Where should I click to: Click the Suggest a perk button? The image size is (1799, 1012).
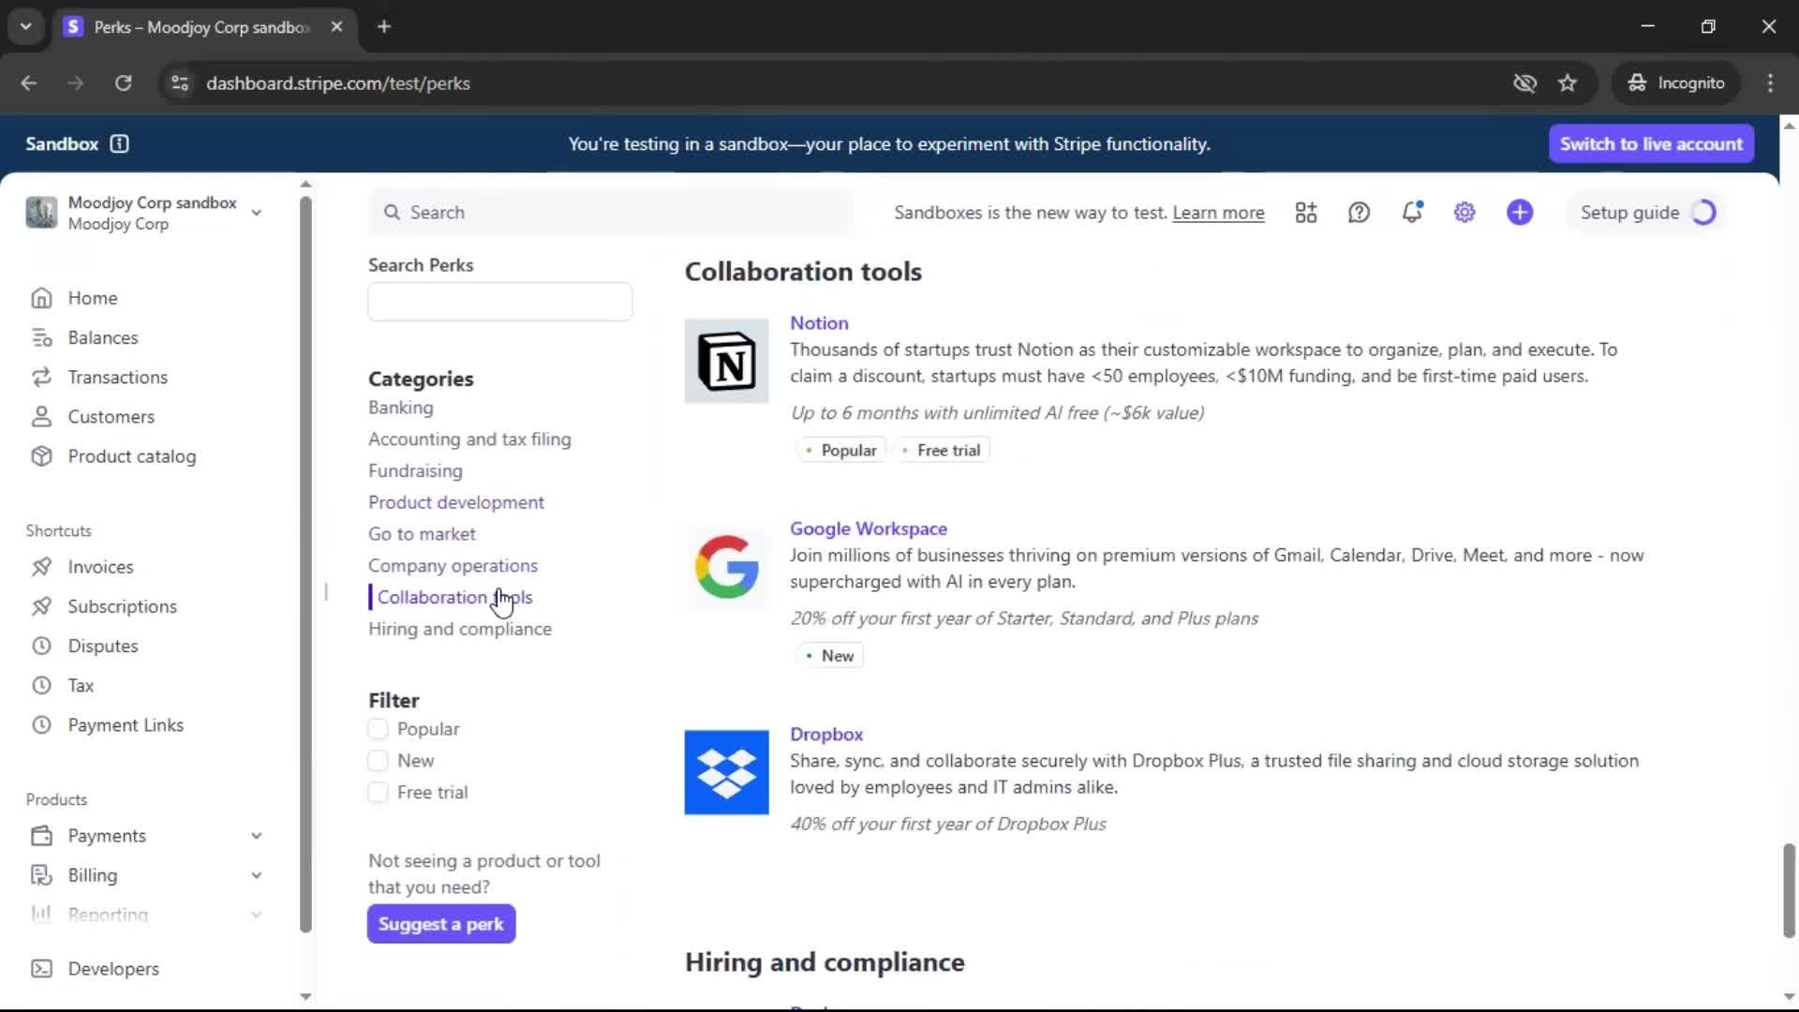[440, 924]
